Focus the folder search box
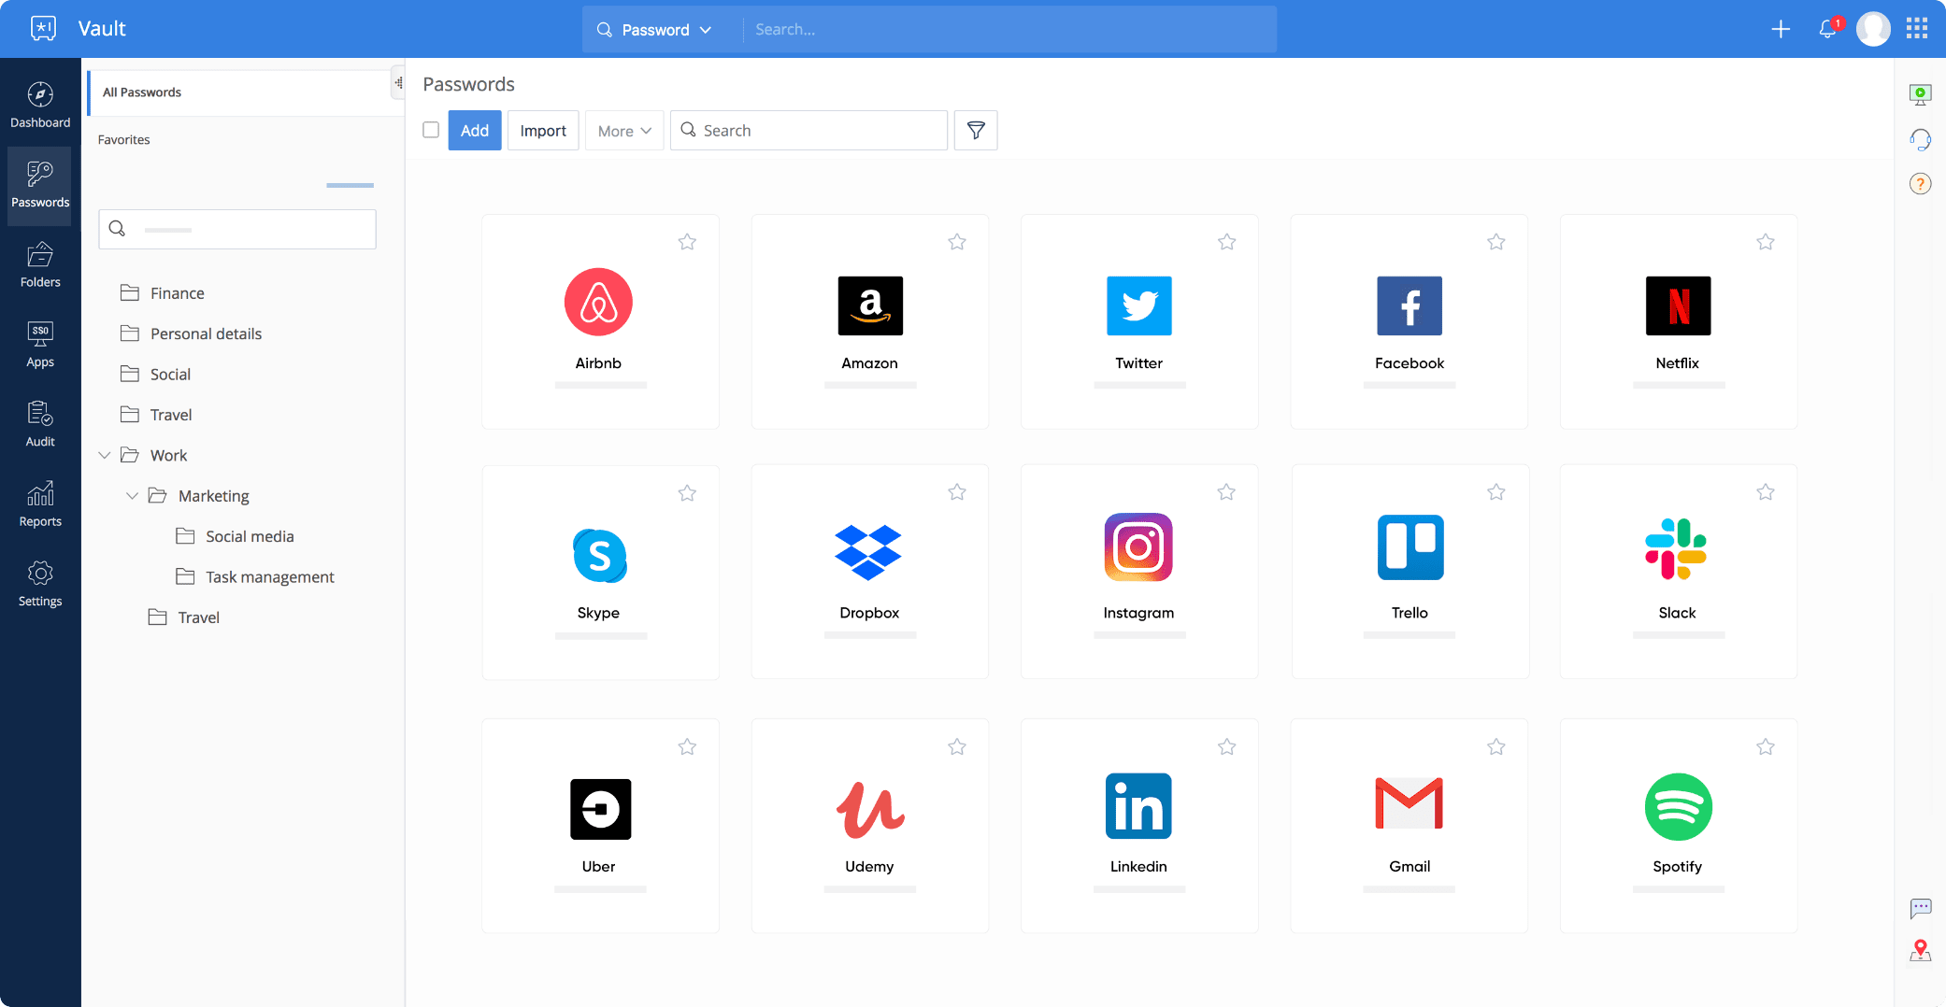The height and width of the screenshot is (1007, 1946). pos(237,229)
